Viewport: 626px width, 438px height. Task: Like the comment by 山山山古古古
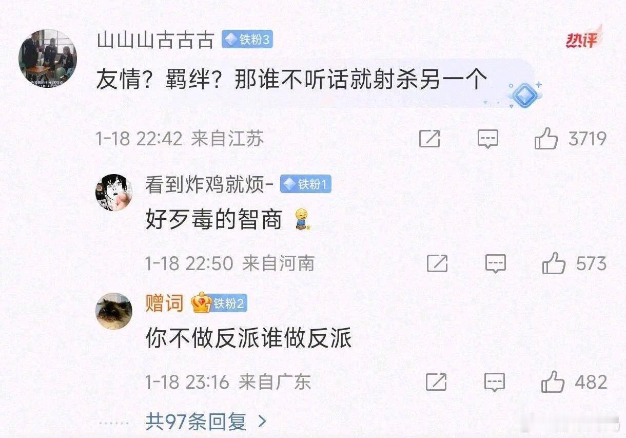point(546,139)
